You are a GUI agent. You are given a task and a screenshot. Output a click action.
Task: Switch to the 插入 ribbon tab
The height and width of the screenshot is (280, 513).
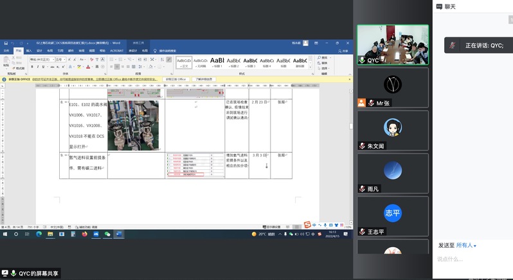pyautogui.click(x=29, y=50)
